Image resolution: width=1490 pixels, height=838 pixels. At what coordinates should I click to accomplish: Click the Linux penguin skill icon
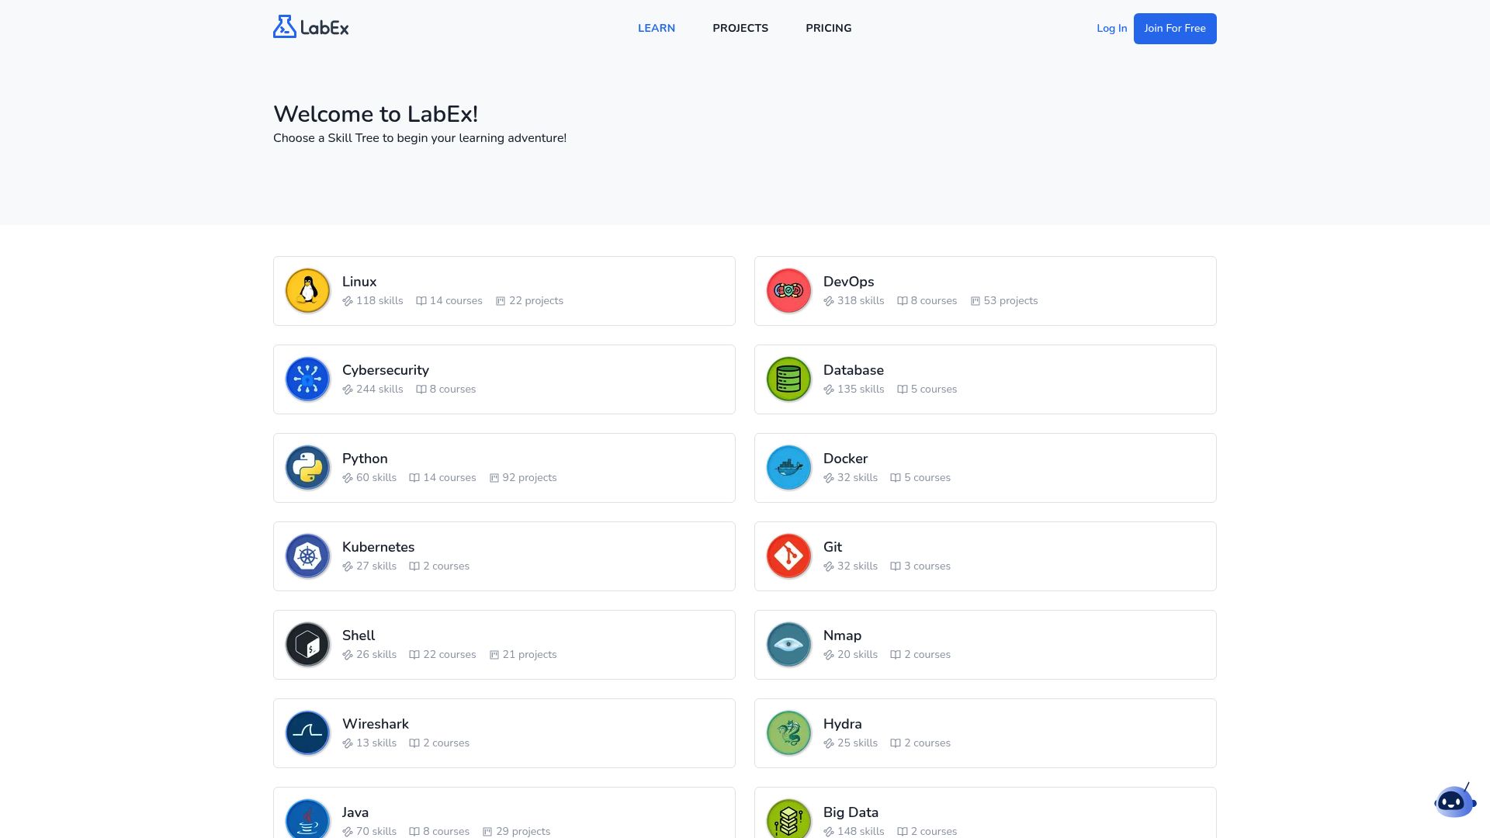[307, 290]
